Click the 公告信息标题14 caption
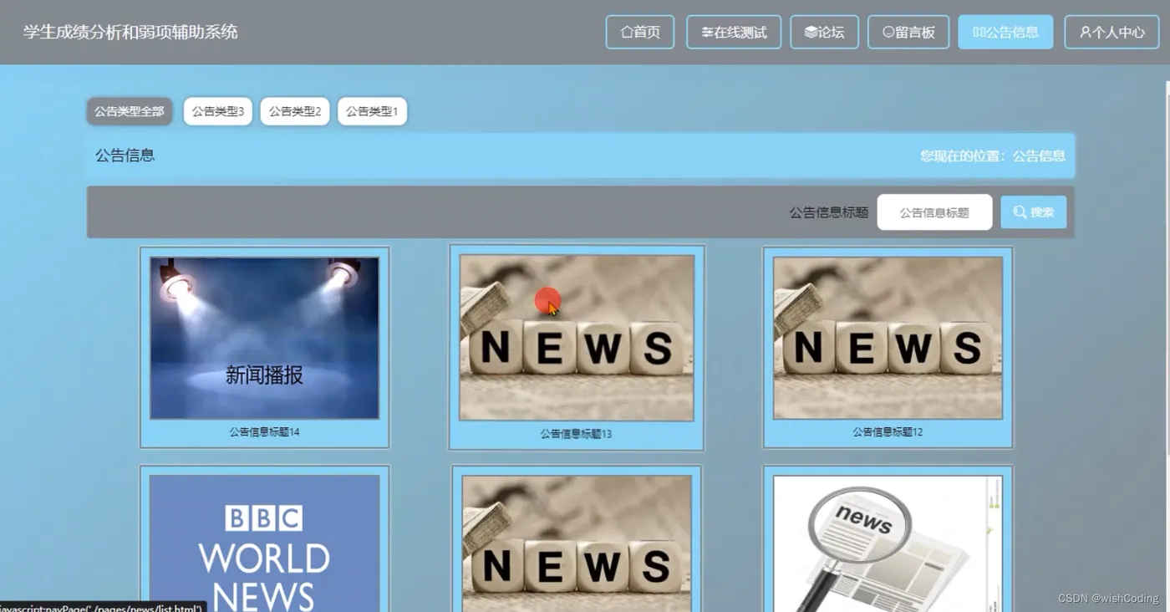Screen dimensions: 1170x612 (x=264, y=432)
